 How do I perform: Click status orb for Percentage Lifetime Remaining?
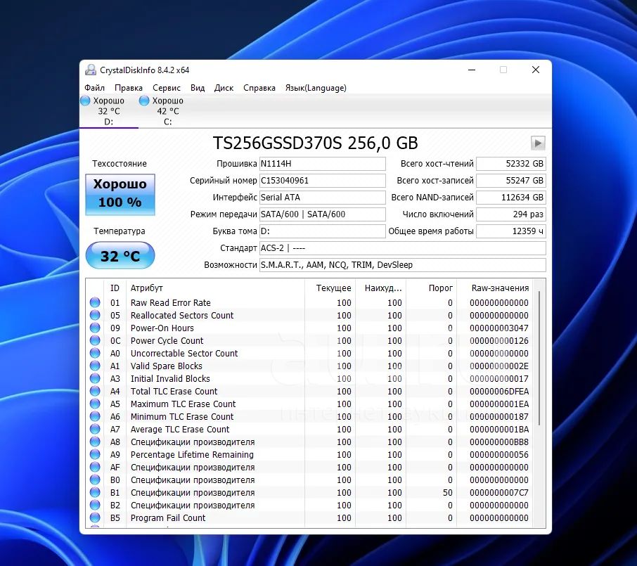95,454
